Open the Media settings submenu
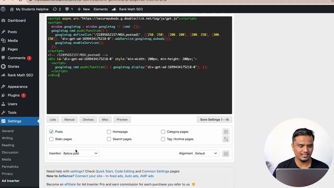The height and width of the screenshot is (188, 334). click(6, 159)
